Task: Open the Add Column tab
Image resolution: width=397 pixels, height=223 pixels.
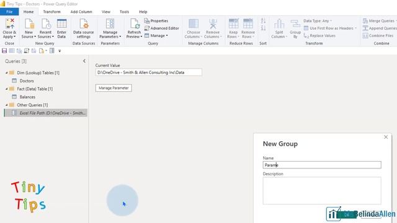Action: click(81, 12)
